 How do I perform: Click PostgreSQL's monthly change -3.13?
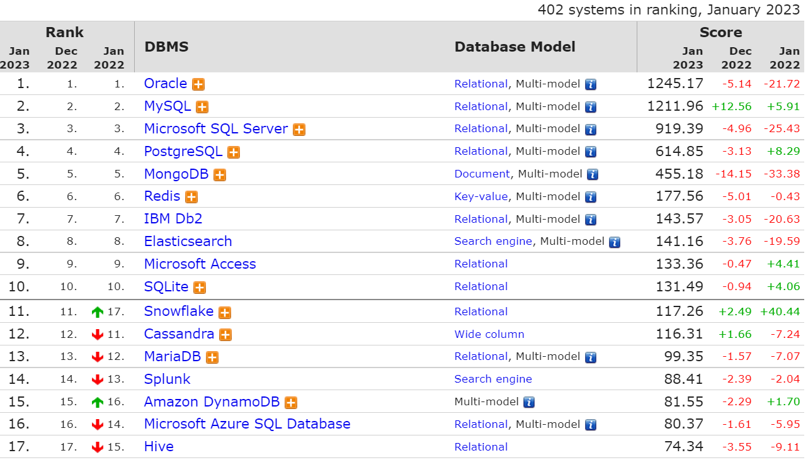click(x=736, y=152)
